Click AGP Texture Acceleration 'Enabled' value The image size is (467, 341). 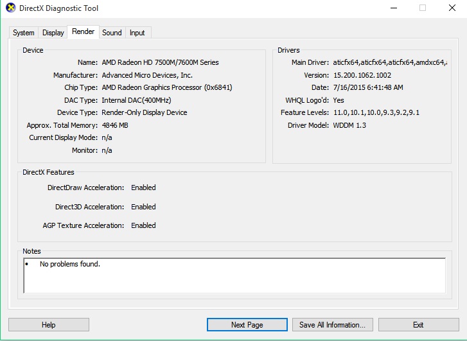pos(143,225)
